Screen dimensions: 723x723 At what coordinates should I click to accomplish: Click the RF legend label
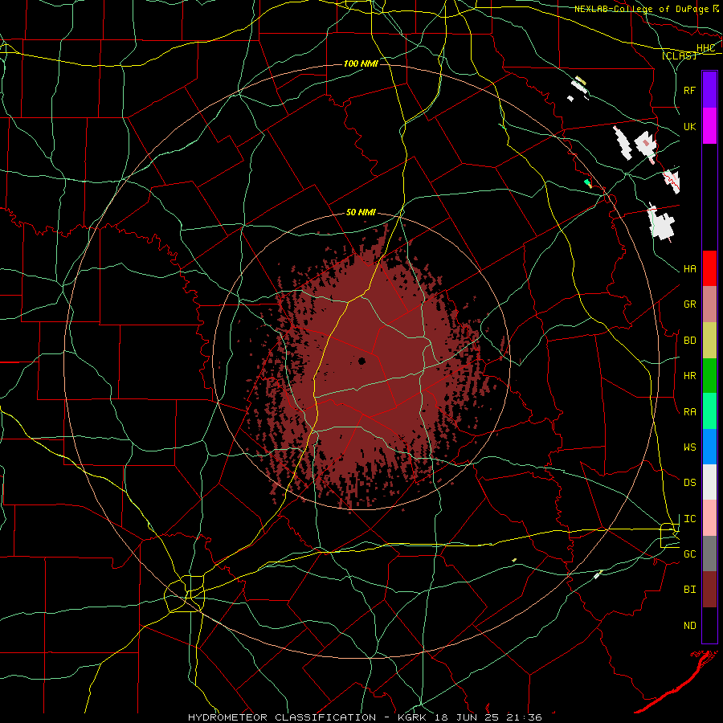[689, 90]
